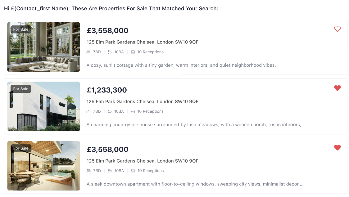
Task: Favorite the first £3,558,000 listing heart
Action: tap(337, 29)
